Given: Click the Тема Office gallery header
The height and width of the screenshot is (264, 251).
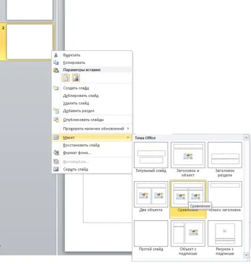Looking at the screenshot, I should pos(145,138).
